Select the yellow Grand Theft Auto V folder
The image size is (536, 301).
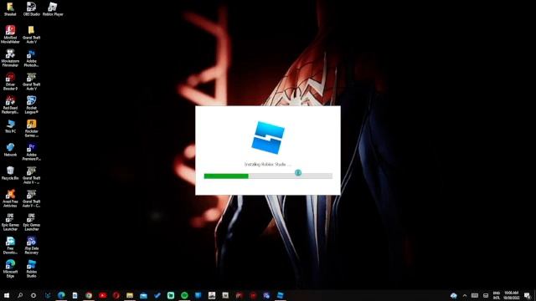click(x=32, y=34)
